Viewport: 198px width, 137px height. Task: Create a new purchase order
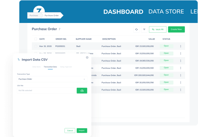(x=176, y=29)
